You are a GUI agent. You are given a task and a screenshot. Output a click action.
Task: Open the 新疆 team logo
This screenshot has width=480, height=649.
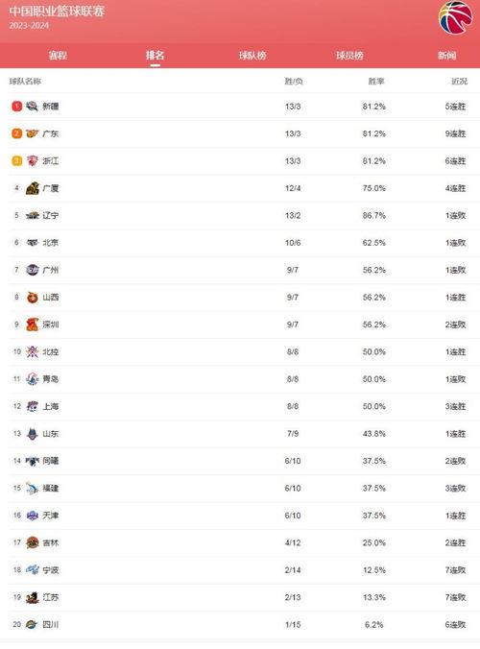pos(32,107)
